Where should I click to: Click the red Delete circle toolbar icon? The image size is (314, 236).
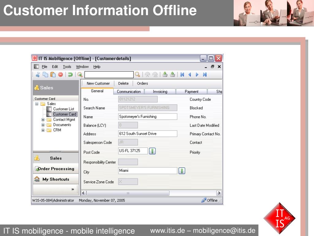(60, 74)
